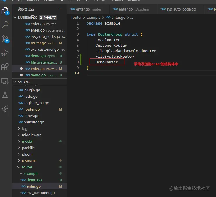Open explorer panel more actions ellipsis
The width and height of the screenshot is (216, 197).
click(60, 9)
